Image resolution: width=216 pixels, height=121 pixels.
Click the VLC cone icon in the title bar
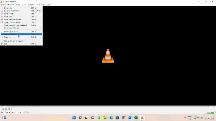click(x=1, y=2)
